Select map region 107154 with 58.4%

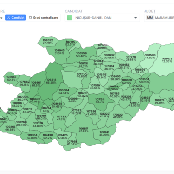coord(100,101)
